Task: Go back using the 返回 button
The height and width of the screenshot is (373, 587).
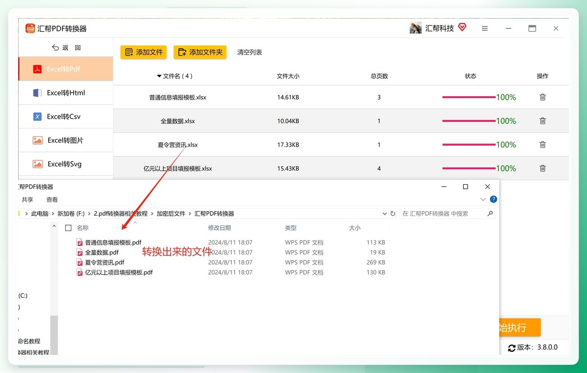Action: click(x=67, y=47)
